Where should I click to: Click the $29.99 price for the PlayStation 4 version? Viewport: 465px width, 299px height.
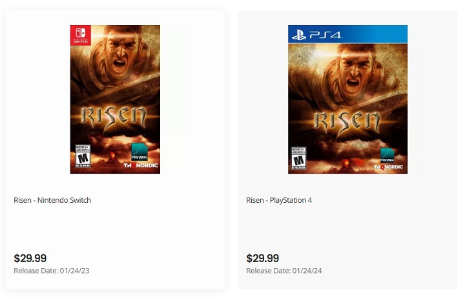coord(262,258)
